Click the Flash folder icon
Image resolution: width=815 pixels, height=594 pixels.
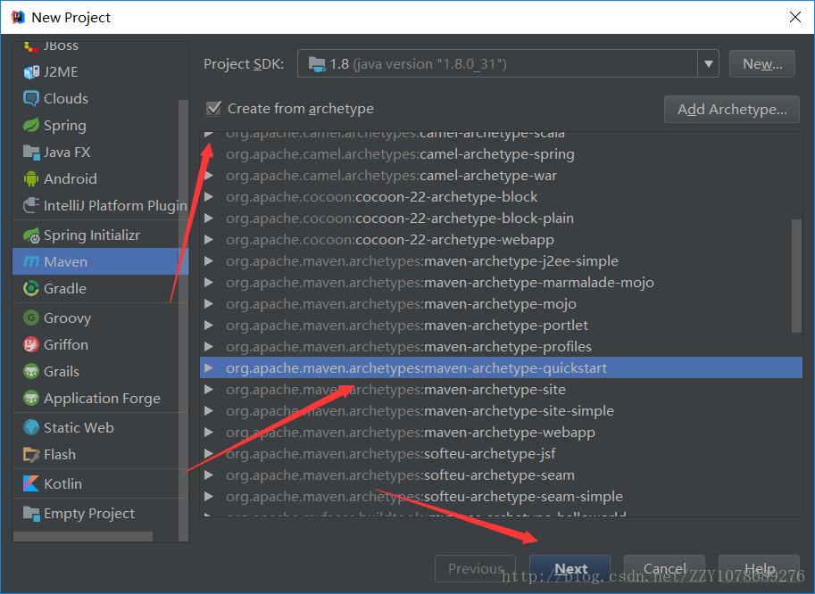pyautogui.click(x=31, y=454)
